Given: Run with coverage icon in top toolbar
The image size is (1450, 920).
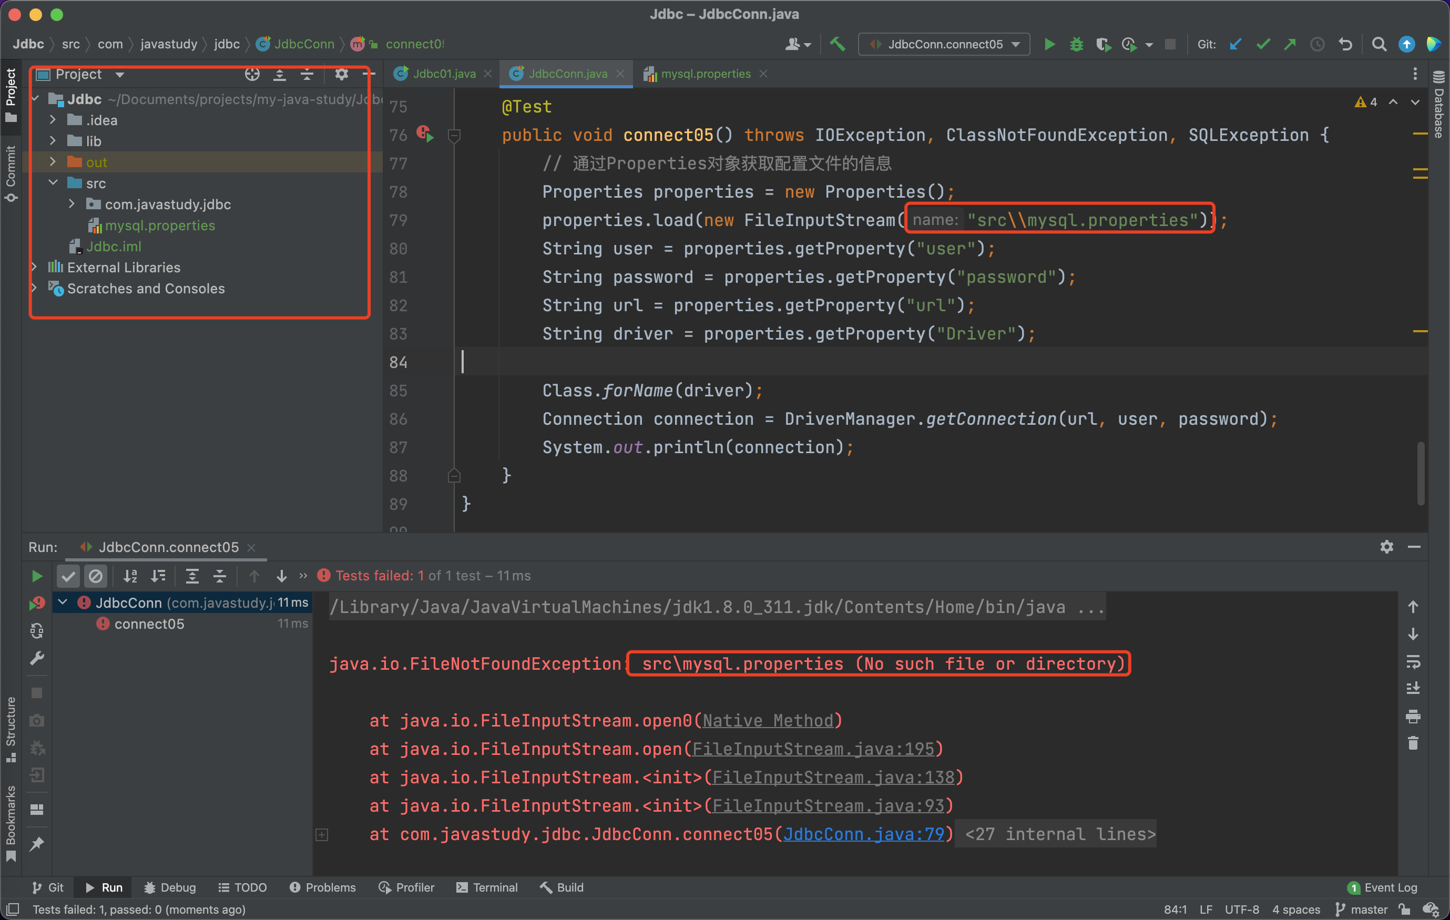Looking at the screenshot, I should coord(1103,44).
